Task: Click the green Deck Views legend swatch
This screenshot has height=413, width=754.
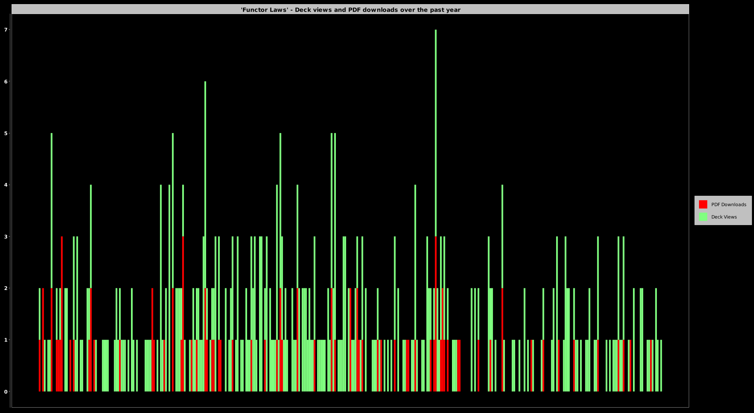Action: (x=703, y=217)
